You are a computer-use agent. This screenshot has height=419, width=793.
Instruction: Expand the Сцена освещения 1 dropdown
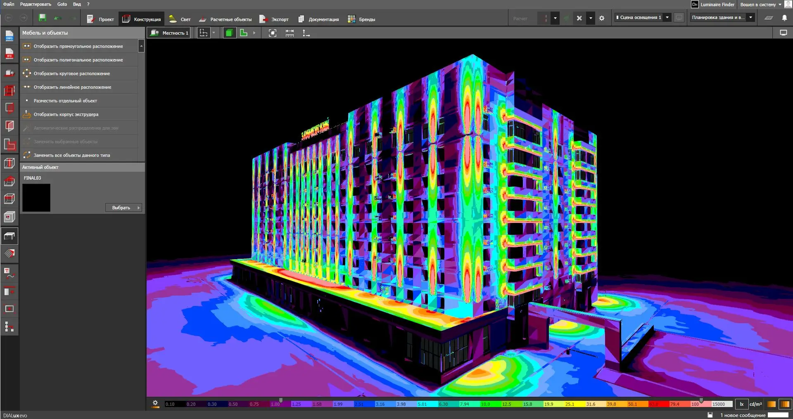(x=667, y=17)
